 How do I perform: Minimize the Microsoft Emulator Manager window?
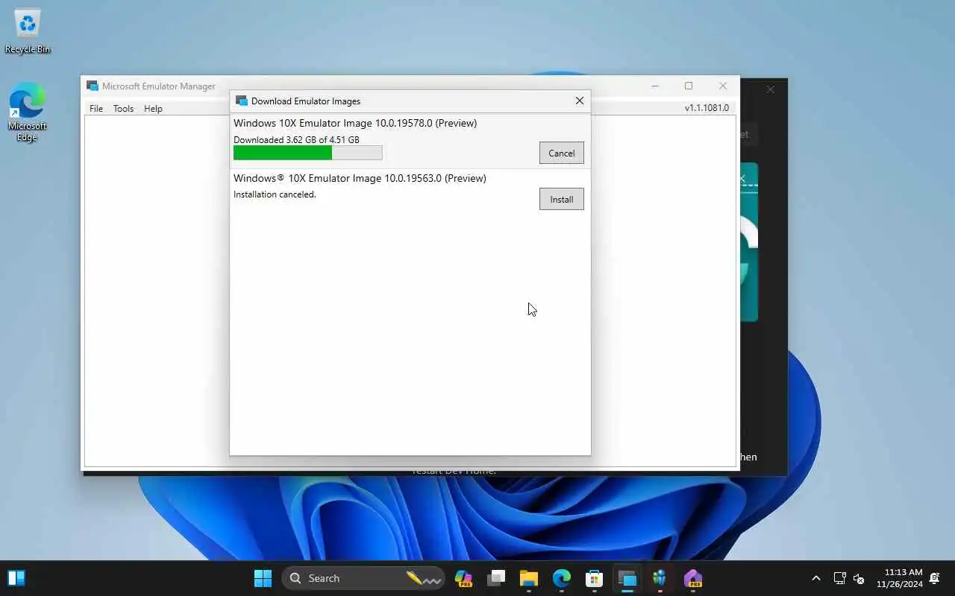coord(654,86)
